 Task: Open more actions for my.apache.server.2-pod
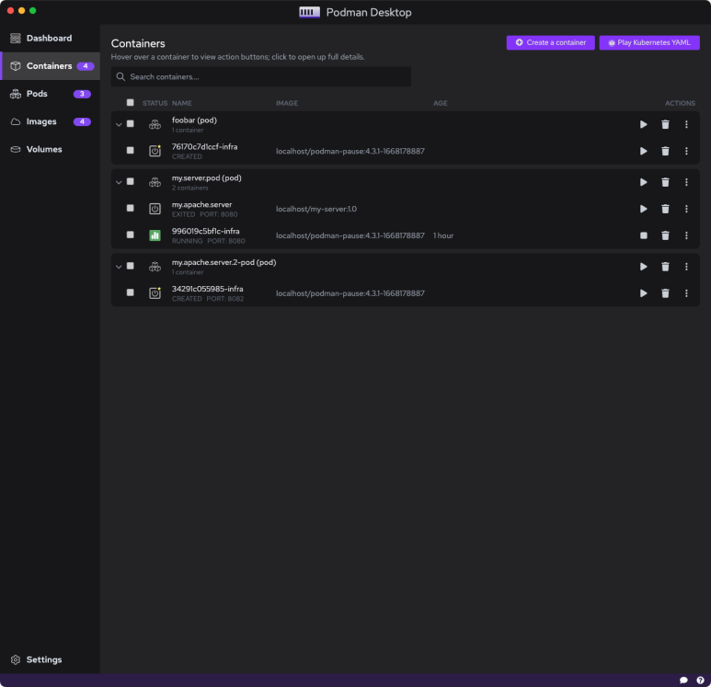click(686, 267)
